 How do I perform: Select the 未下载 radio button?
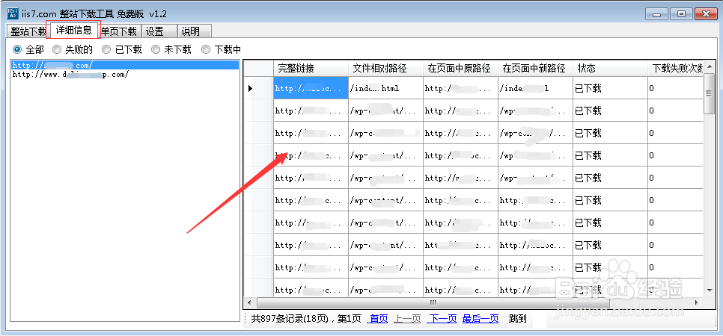[x=171, y=49]
